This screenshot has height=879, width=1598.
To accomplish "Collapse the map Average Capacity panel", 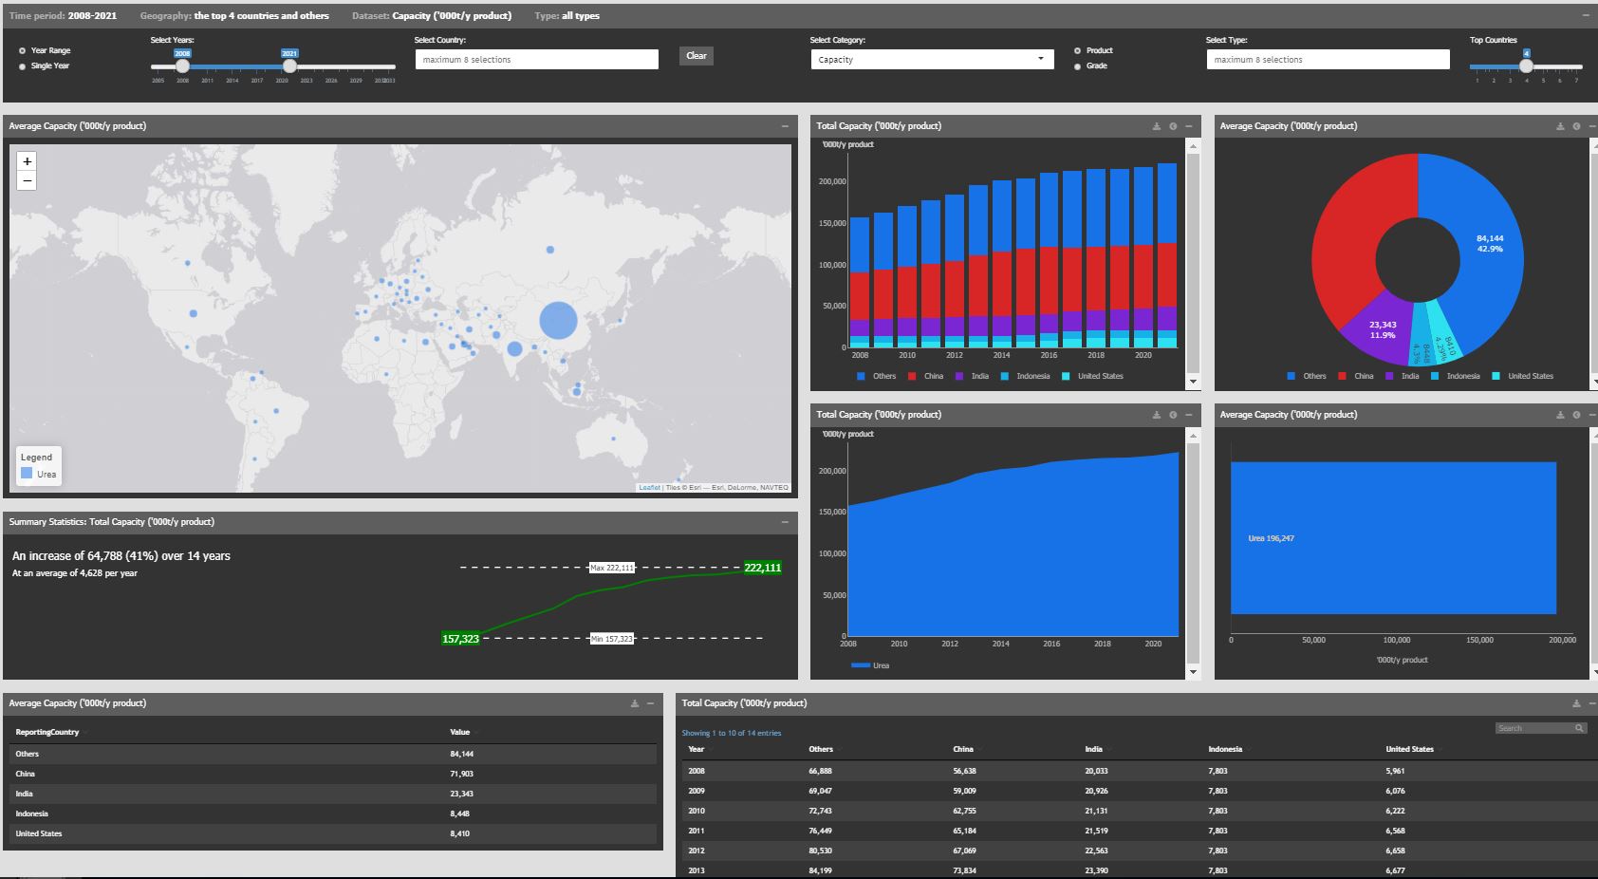I will click(785, 126).
